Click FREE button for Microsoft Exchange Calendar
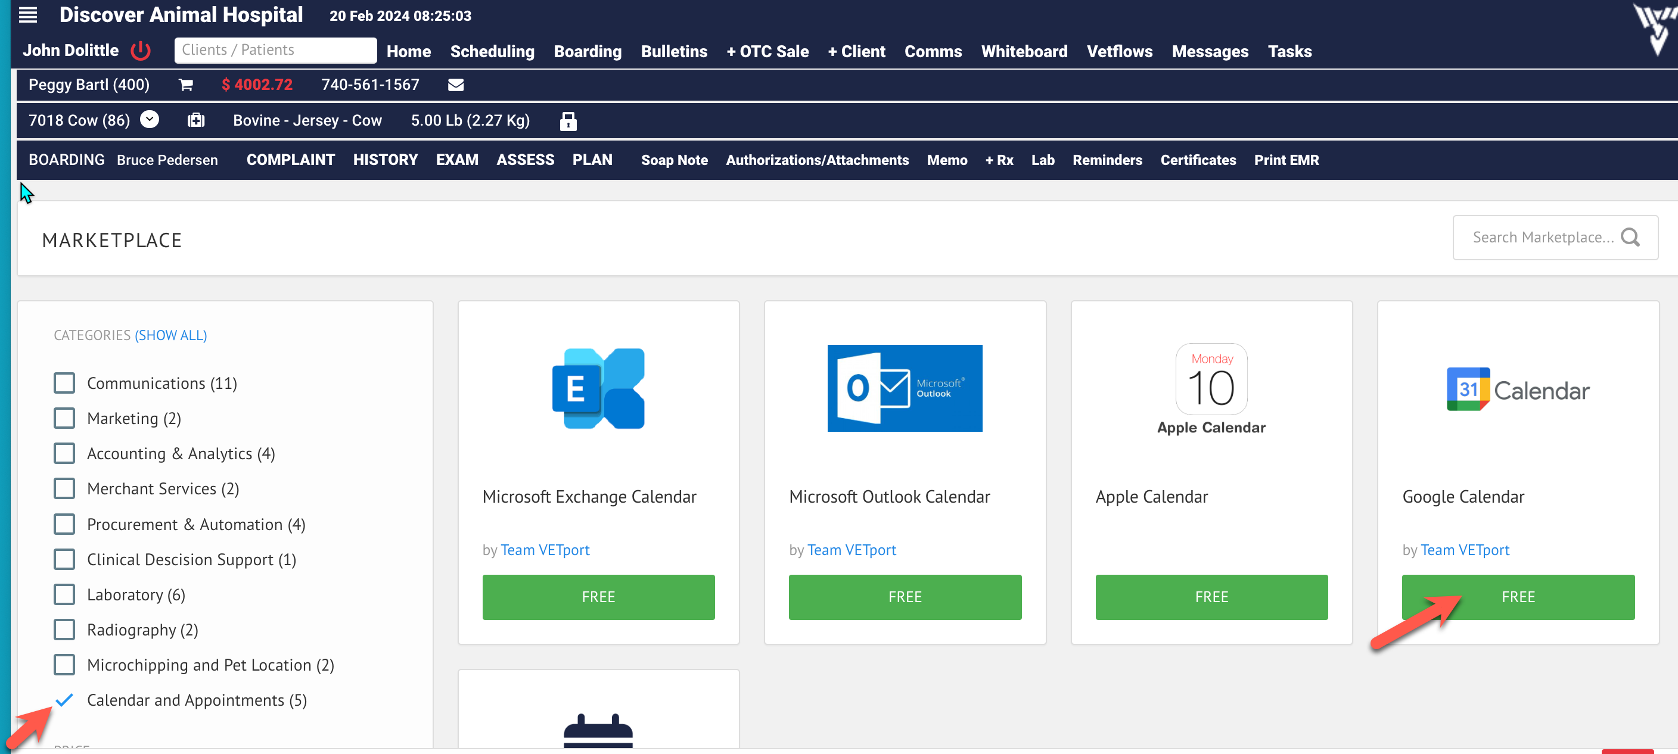The height and width of the screenshot is (754, 1678). (x=598, y=596)
